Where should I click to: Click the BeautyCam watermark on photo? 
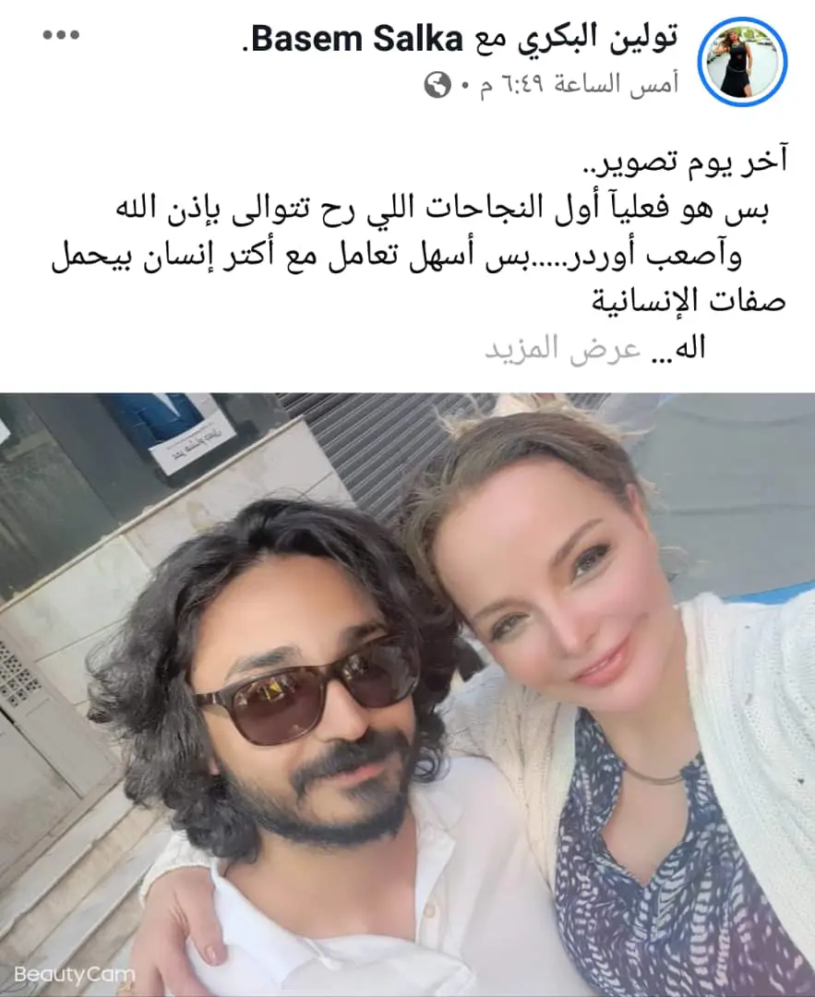(75, 974)
